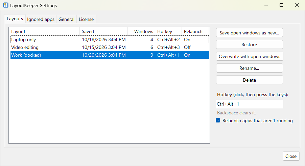
Task: Click the Hotkey field showing Ctrl+Alt+1
Action: tap(249, 104)
